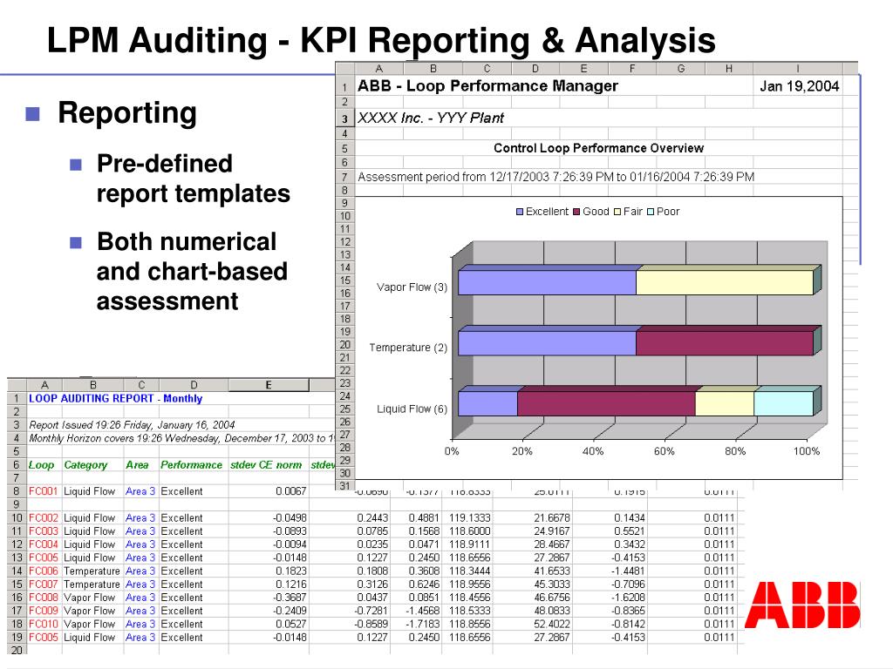Select the -1.6208 value cell

[628, 598]
